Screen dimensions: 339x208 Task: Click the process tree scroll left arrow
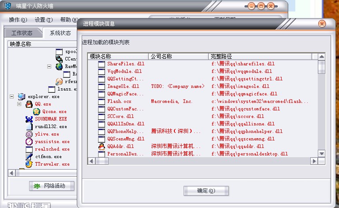pos(12,173)
